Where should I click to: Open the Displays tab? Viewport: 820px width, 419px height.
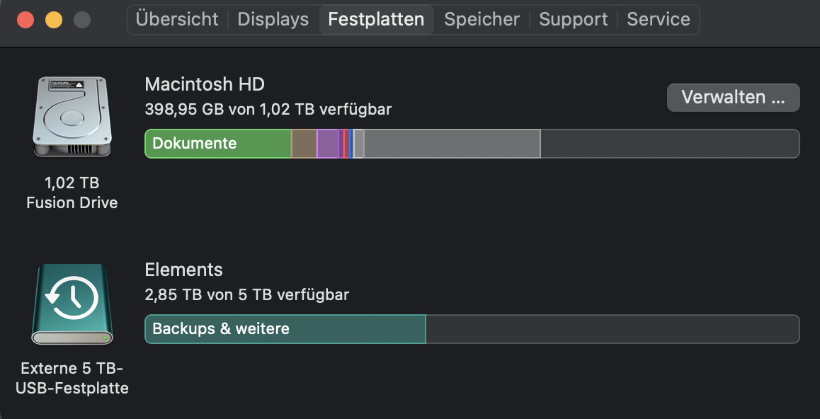coord(273,19)
